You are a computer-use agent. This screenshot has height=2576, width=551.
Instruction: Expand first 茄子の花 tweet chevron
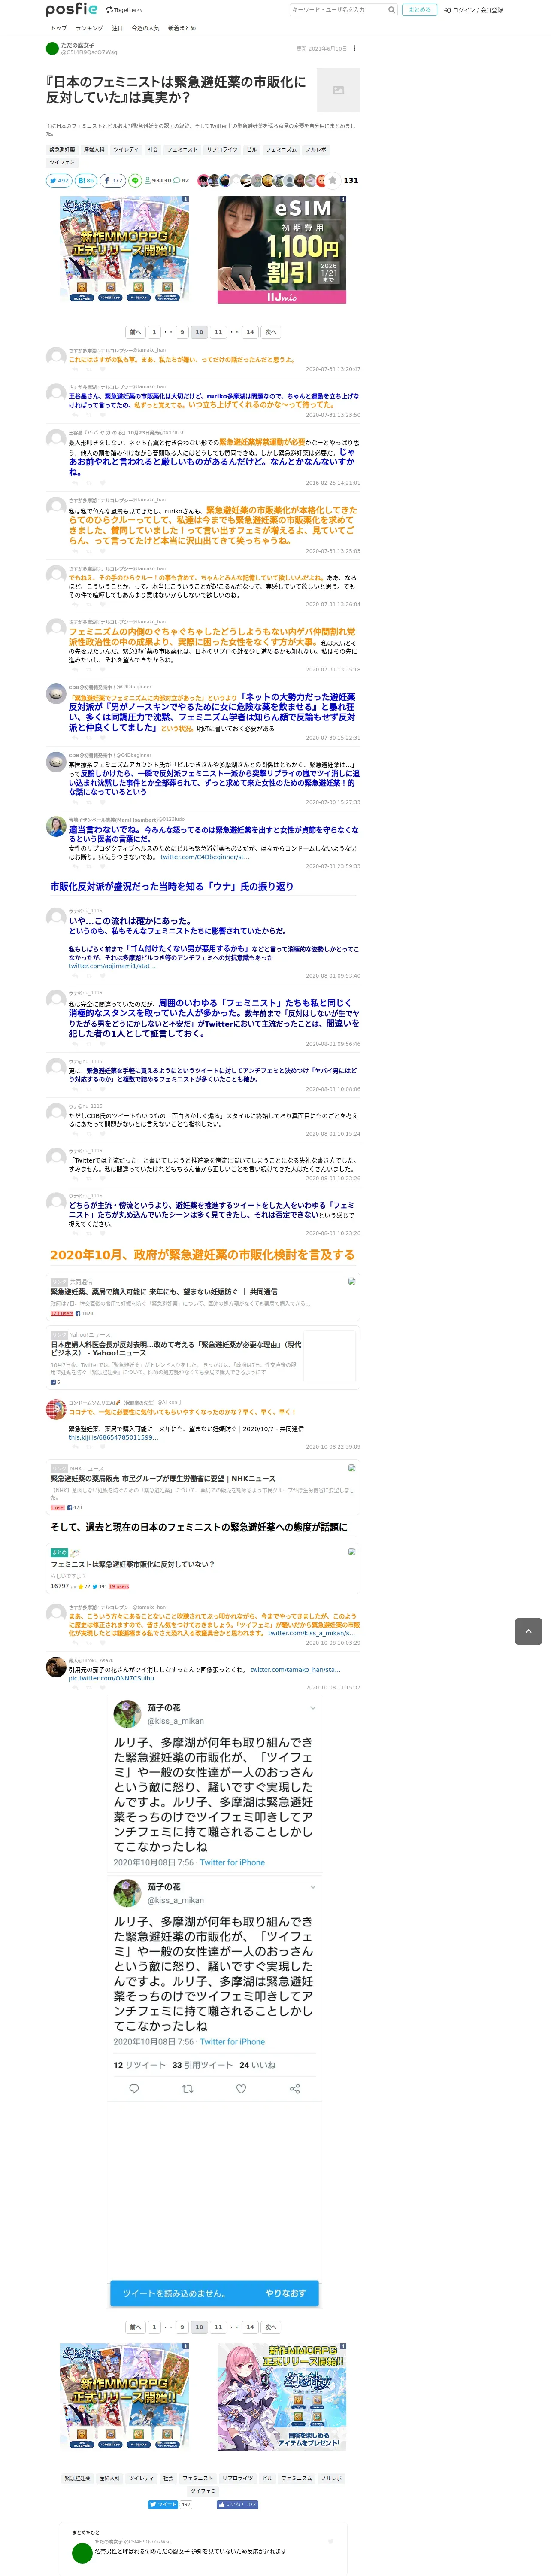point(312,1708)
